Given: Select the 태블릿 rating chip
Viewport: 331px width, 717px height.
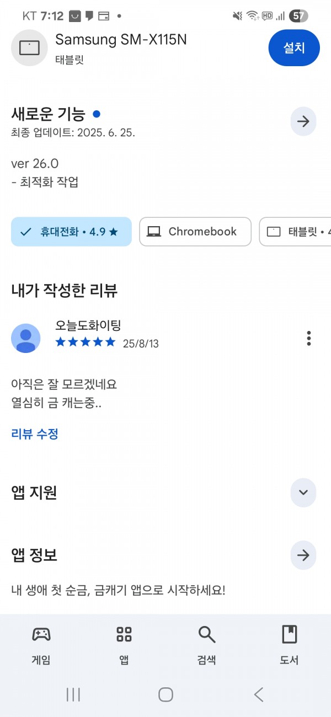Looking at the screenshot, I should 295,232.
